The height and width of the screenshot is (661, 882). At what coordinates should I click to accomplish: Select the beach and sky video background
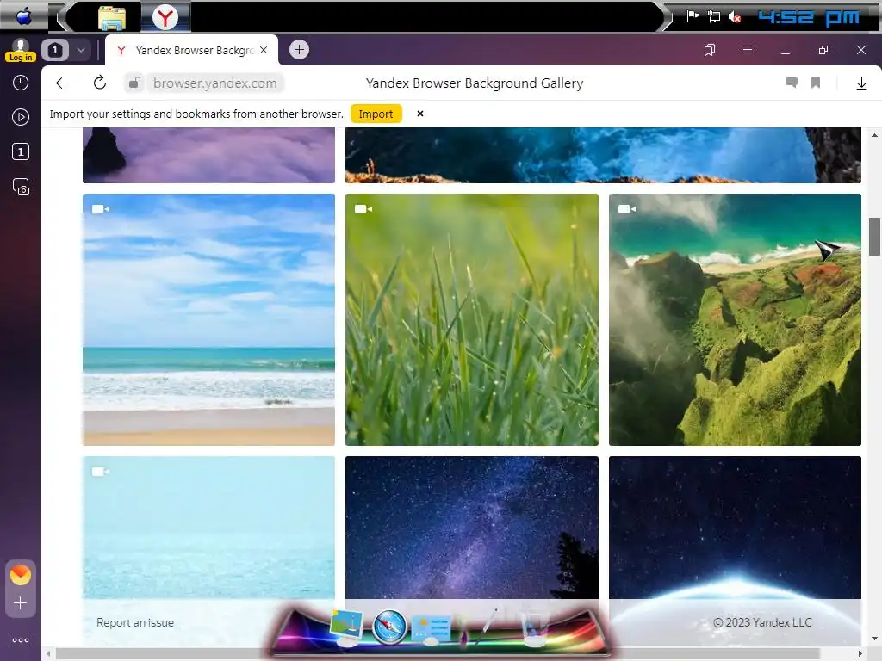[x=208, y=320]
